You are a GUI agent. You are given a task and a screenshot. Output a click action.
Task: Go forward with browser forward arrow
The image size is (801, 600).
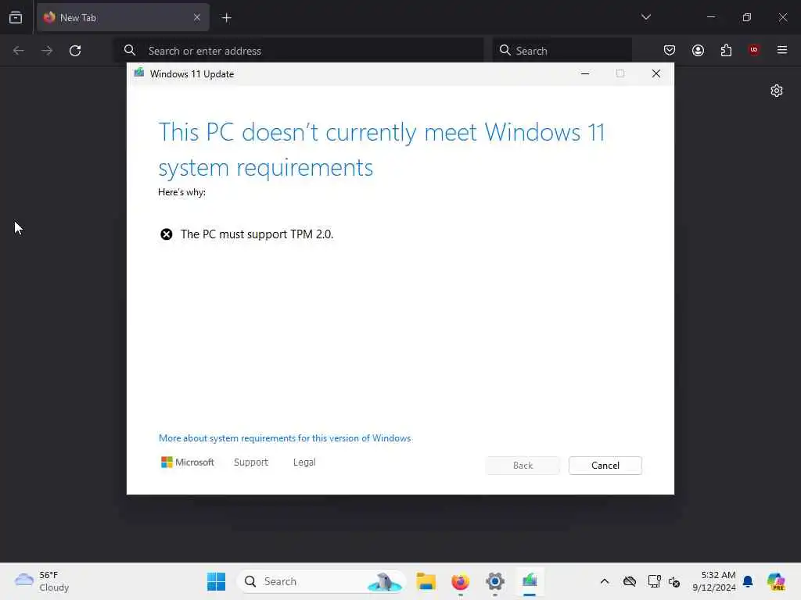point(47,51)
